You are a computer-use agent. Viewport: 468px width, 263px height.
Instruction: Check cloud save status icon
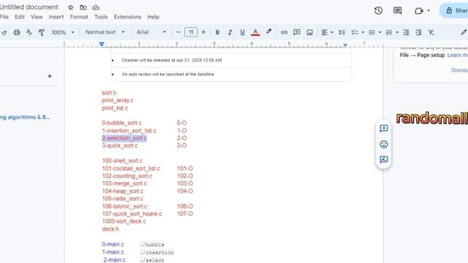point(96,7)
